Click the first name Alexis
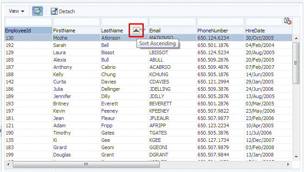This screenshot has height=172, width=304. (x=60, y=60)
